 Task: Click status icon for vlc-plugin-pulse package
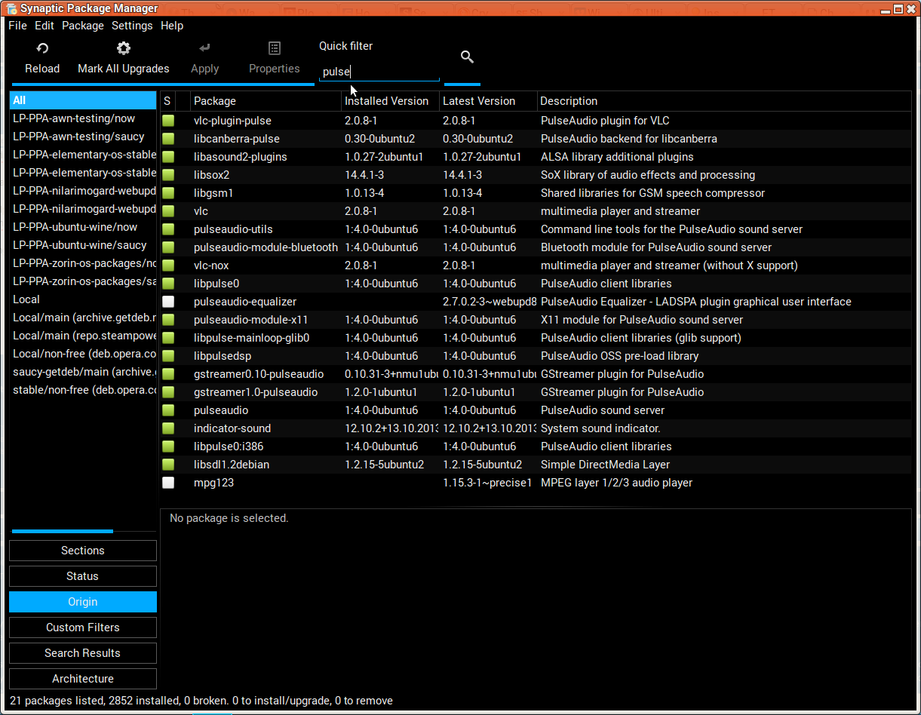pyautogui.click(x=168, y=121)
